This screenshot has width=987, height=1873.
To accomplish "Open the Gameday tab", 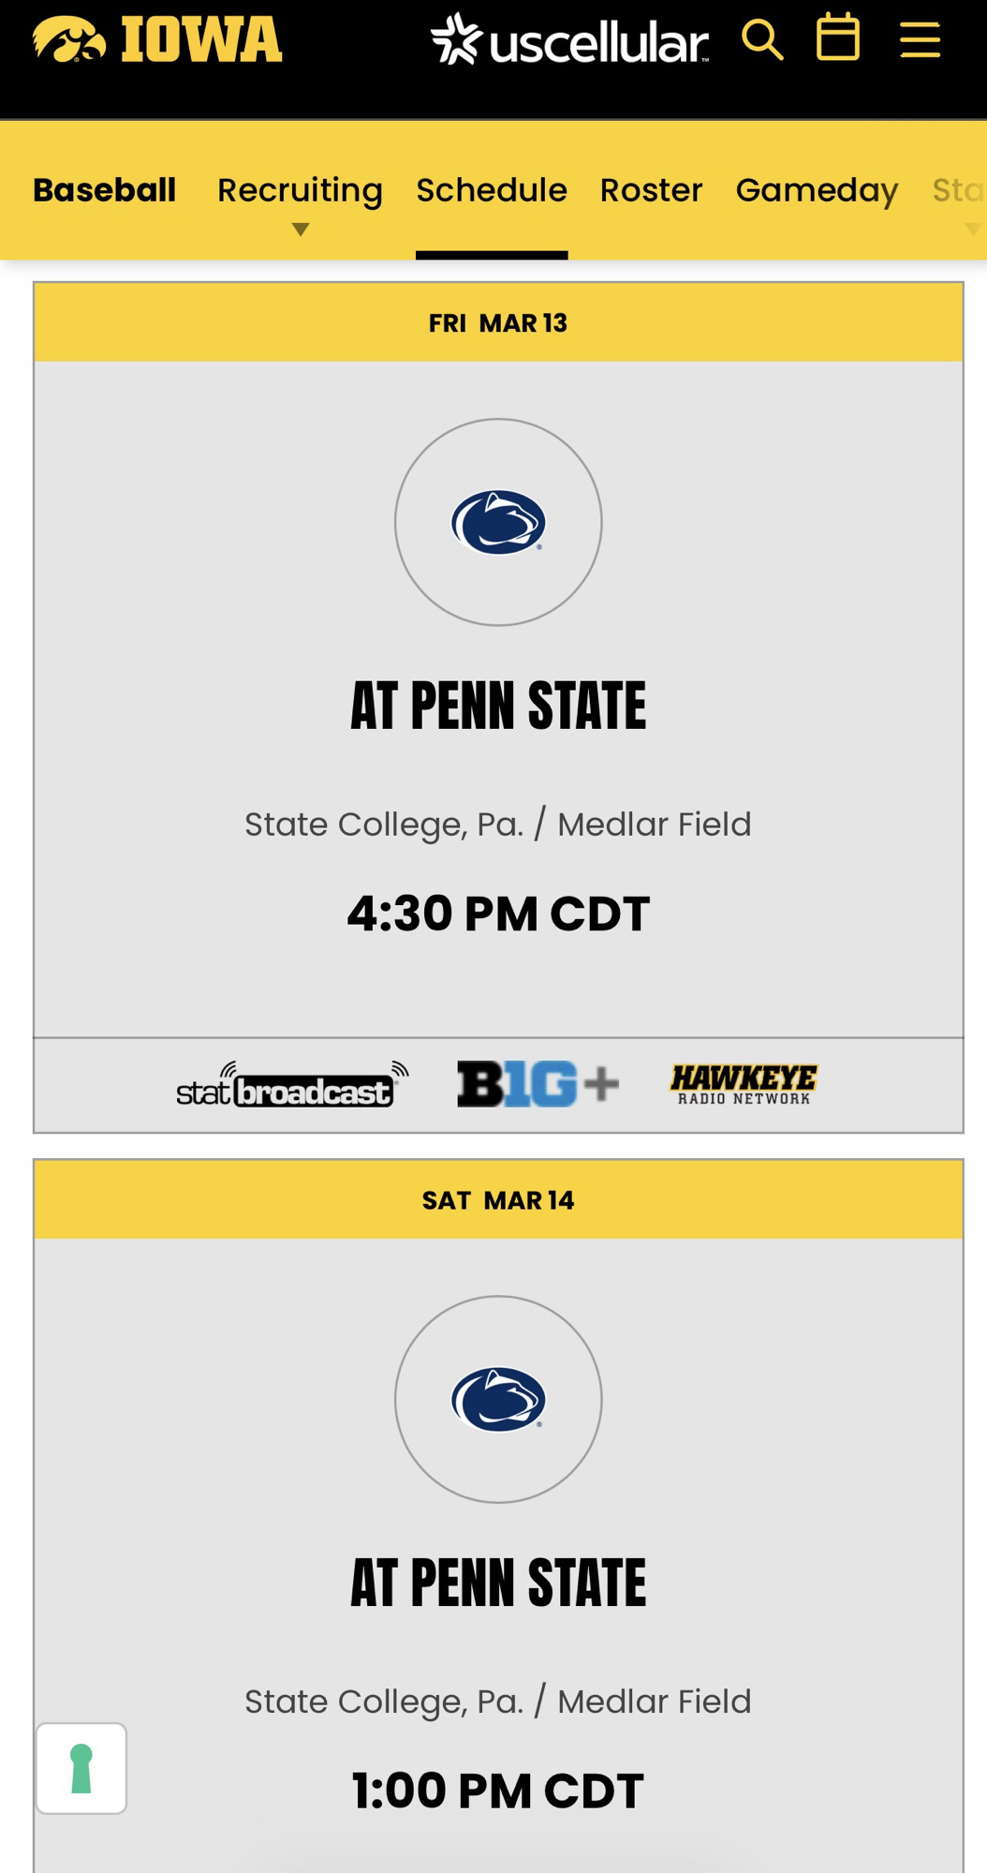I will pos(817,190).
